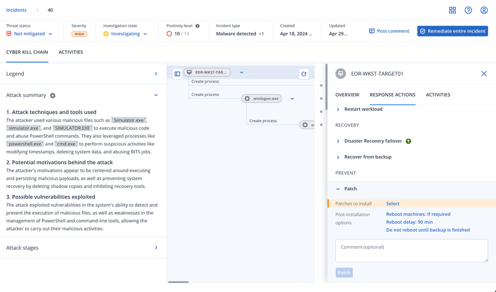
Task: Click Remediate entire incident button
Action: (x=453, y=31)
